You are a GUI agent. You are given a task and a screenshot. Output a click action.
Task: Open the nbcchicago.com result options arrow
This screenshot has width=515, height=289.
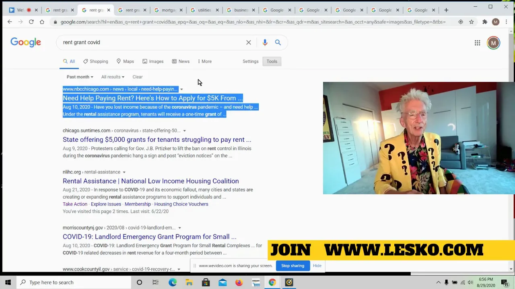[x=181, y=89]
